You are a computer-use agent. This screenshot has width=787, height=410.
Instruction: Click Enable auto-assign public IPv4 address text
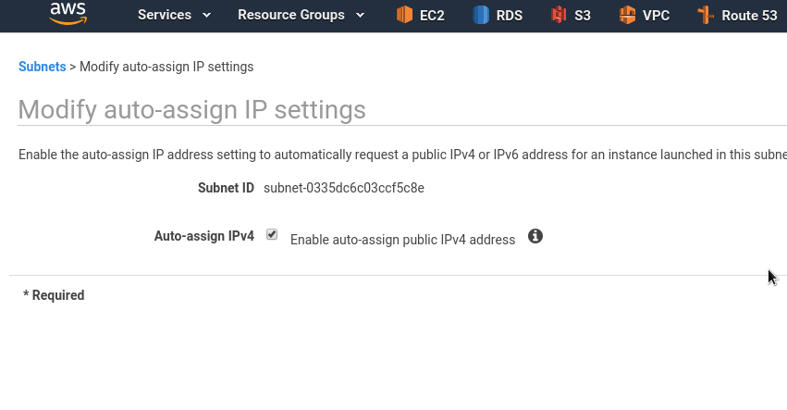coord(402,240)
